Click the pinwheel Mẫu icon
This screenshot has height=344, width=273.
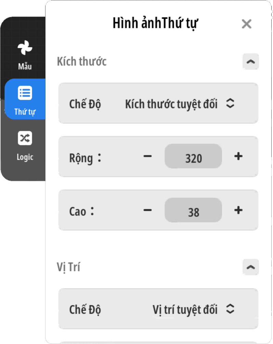click(x=25, y=48)
